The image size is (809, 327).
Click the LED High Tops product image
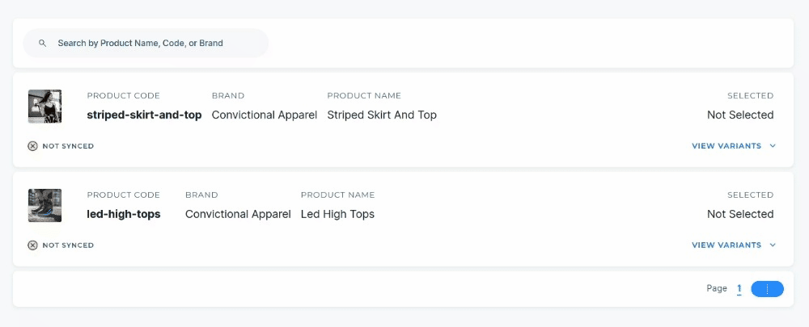tap(44, 205)
